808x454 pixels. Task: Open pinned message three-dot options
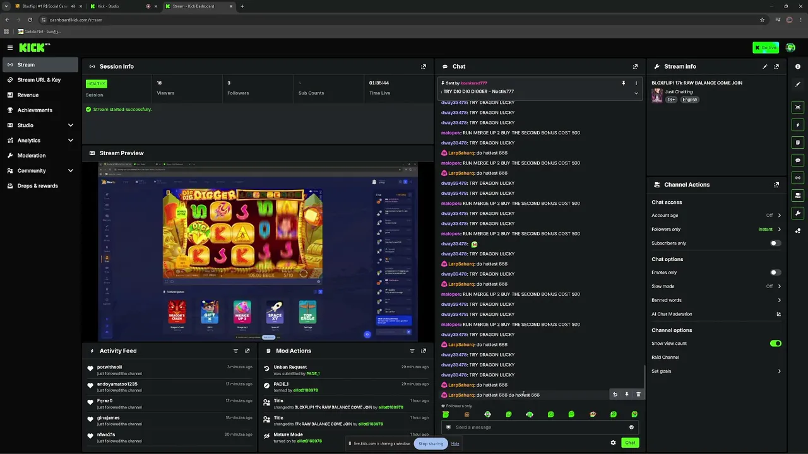point(636,83)
